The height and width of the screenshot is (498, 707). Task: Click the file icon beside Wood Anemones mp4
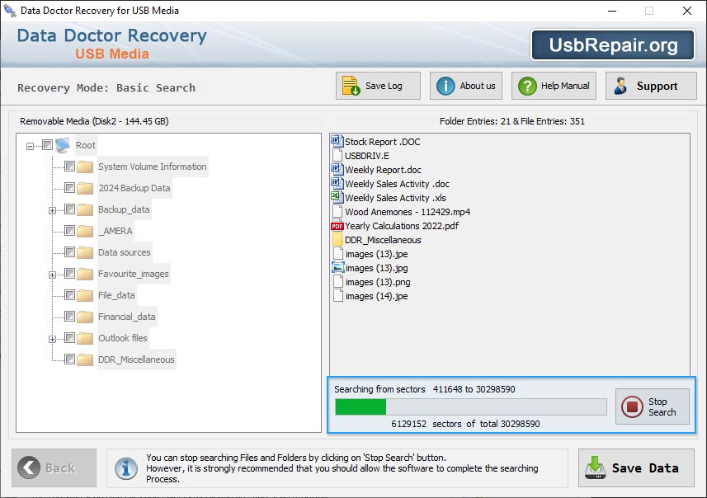click(337, 211)
